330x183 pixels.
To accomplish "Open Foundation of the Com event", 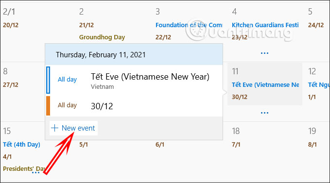I will point(189,25).
